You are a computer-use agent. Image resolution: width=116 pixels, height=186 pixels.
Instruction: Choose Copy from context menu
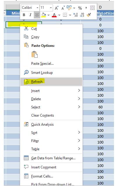pyautogui.click(x=51, y=37)
